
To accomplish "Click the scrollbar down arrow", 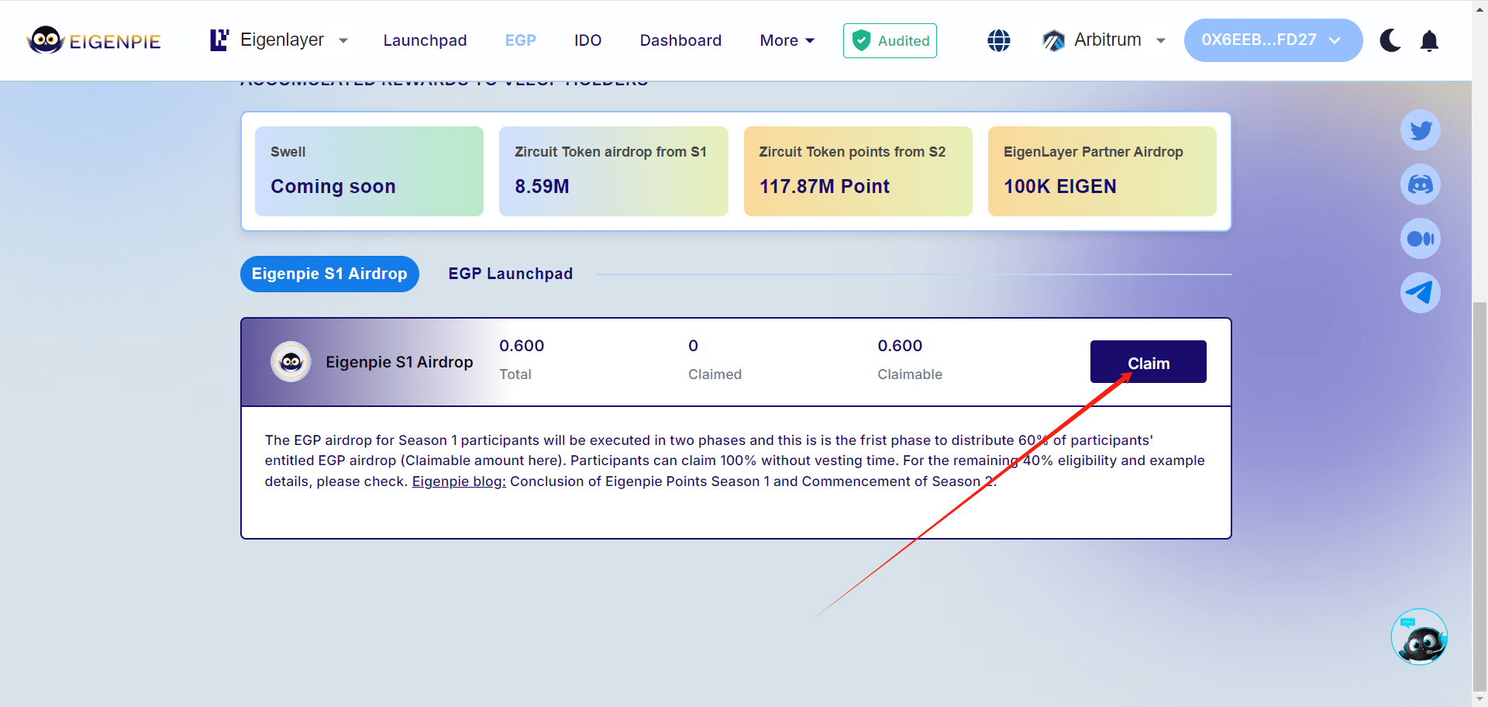I will pos(1479,698).
